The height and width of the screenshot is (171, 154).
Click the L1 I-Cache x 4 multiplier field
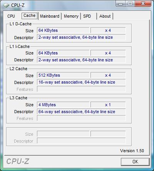(x=108, y=53)
